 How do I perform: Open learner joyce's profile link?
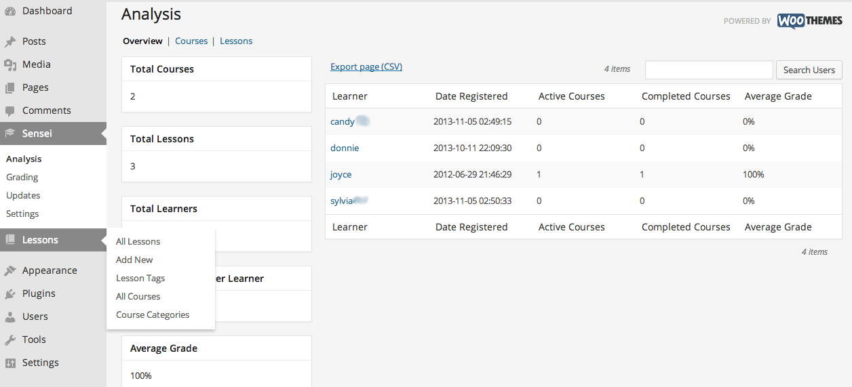[341, 174]
